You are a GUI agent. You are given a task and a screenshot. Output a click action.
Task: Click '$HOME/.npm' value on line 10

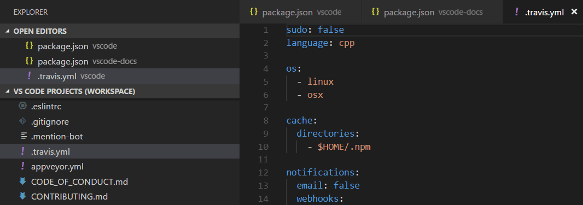tap(344, 147)
